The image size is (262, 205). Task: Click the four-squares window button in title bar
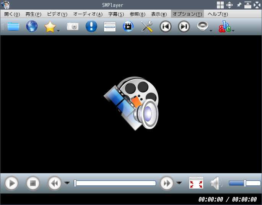[x=220, y=5]
